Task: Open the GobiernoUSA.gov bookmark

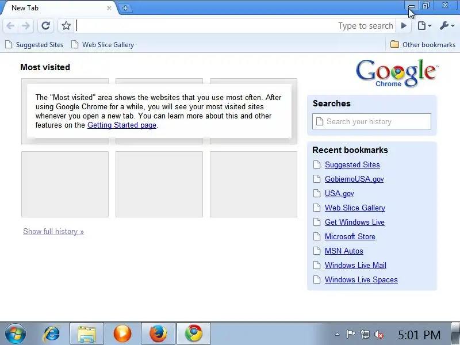Action: click(x=354, y=179)
